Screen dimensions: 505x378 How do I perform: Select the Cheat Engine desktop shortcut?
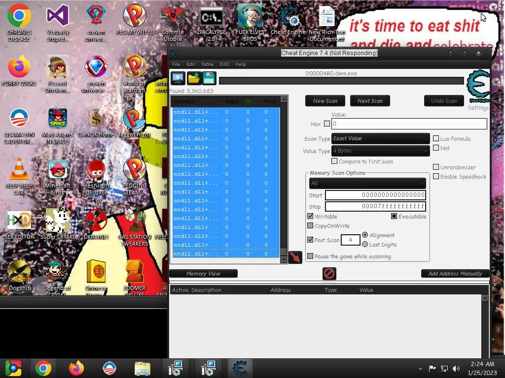click(288, 20)
